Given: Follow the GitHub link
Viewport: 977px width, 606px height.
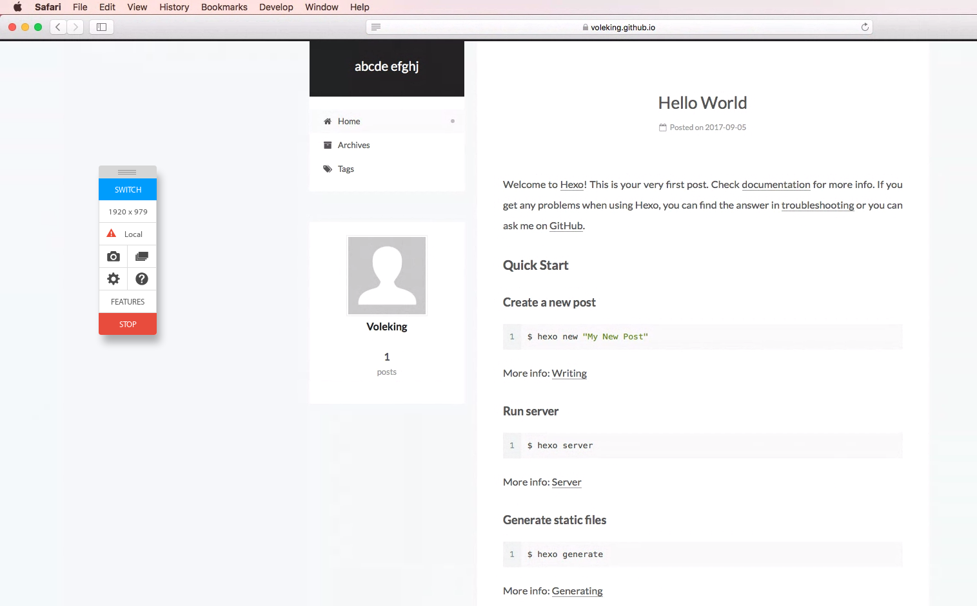Looking at the screenshot, I should point(566,226).
